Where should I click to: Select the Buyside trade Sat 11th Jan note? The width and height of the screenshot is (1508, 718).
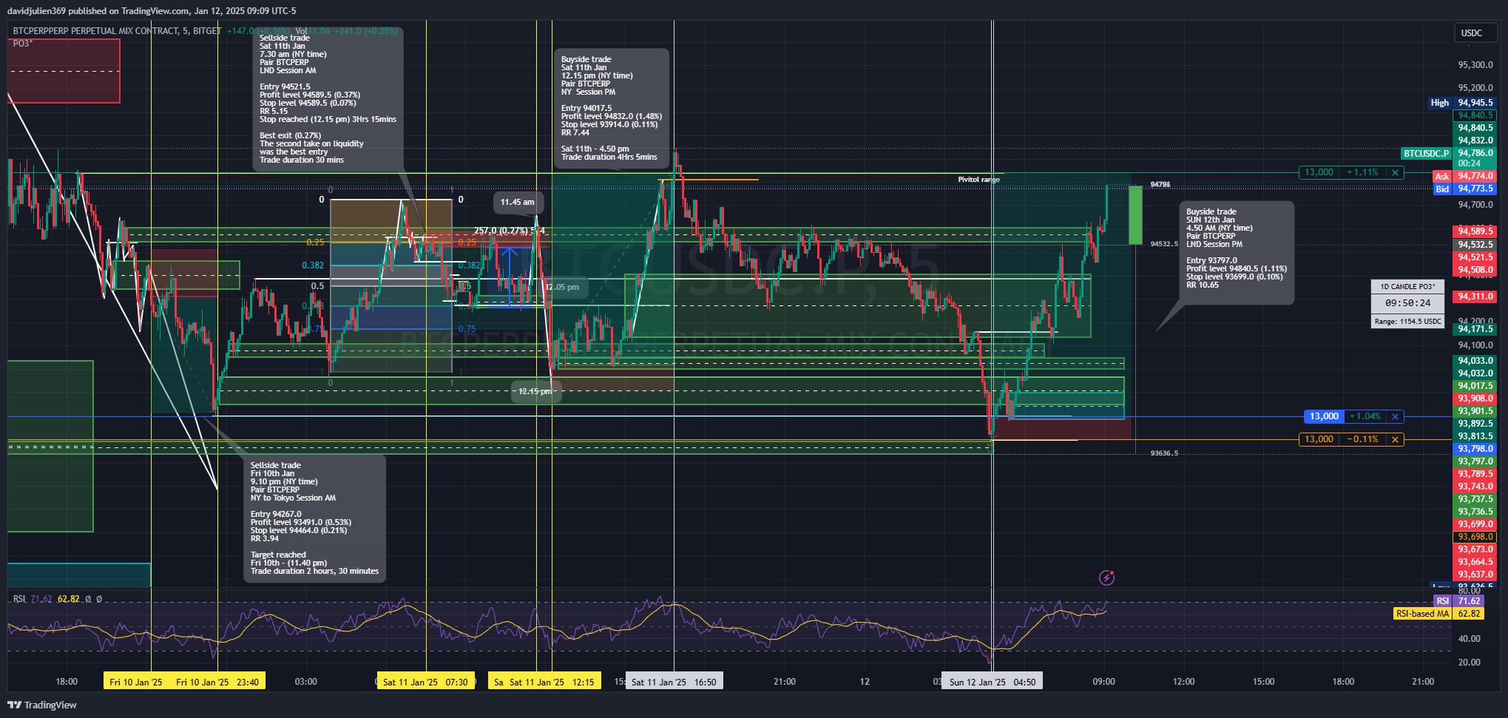pyautogui.click(x=612, y=108)
